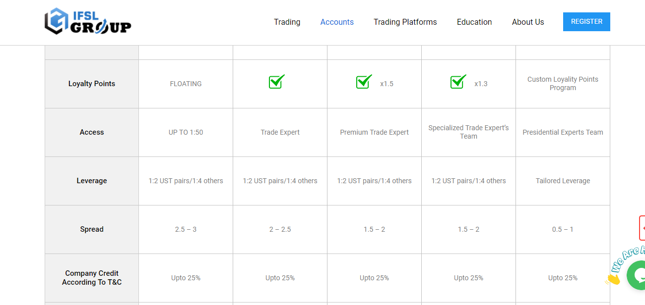Click the 0.5 – 1 spread value
Image resolution: width=645 pixels, height=305 pixels.
(563, 229)
